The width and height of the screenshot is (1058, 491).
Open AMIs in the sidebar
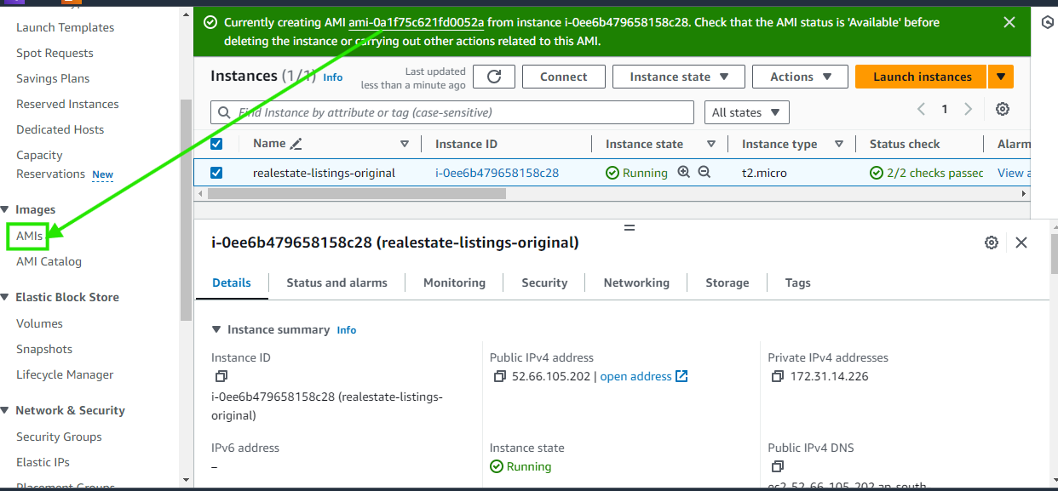coord(29,236)
